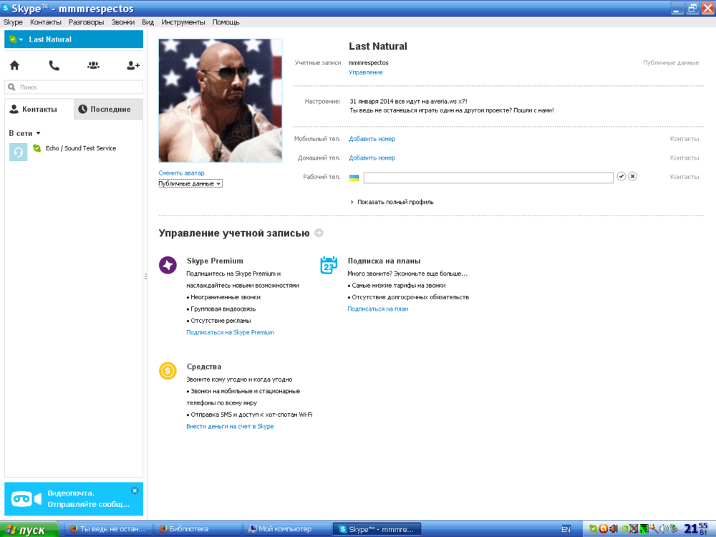Click the Home icon in the sidebar
Viewport: 716px width, 537px height.
click(14, 65)
